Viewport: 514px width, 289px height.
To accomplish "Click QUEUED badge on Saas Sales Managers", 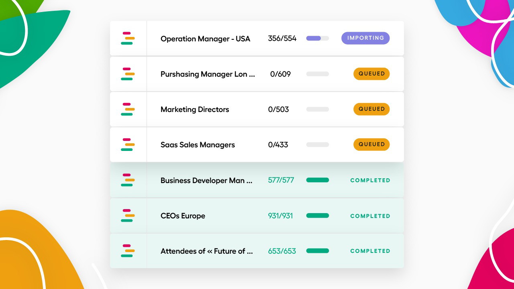I will pos(371,144).
